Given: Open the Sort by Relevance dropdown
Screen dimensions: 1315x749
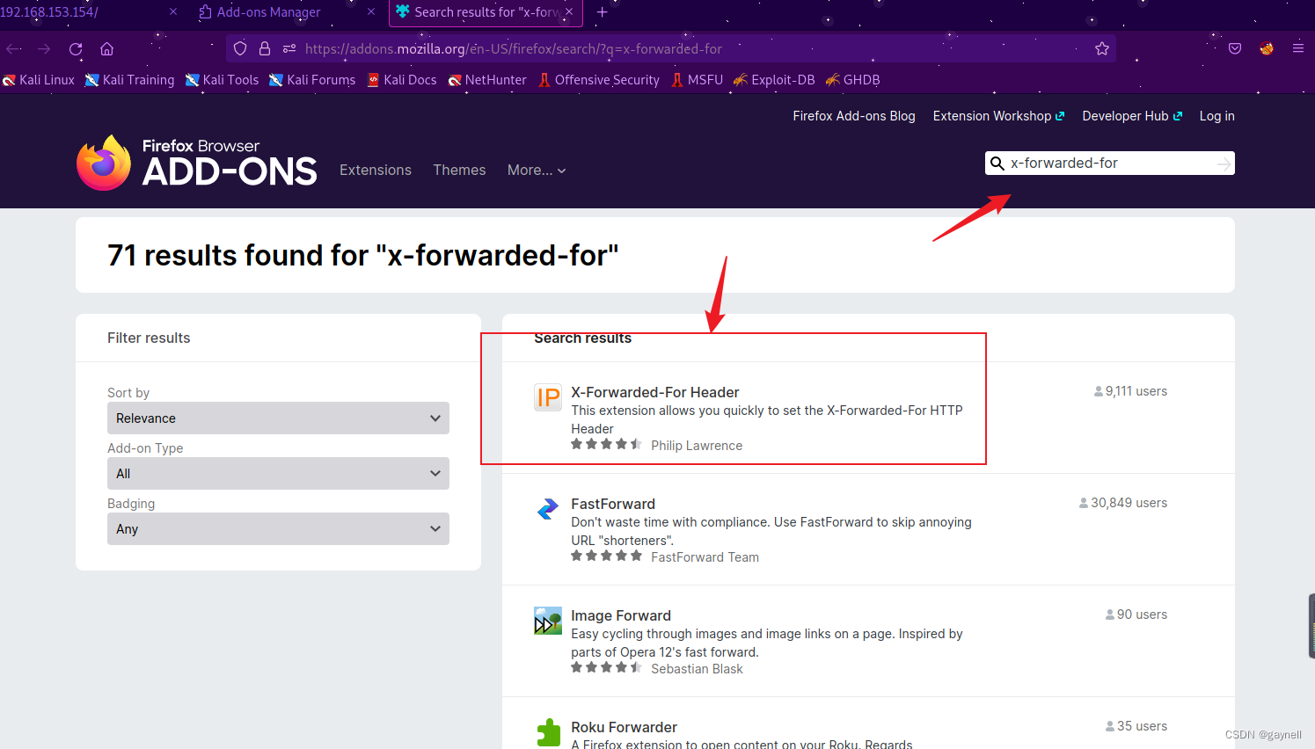Looking at the screenshot, I should coord(278,418).
